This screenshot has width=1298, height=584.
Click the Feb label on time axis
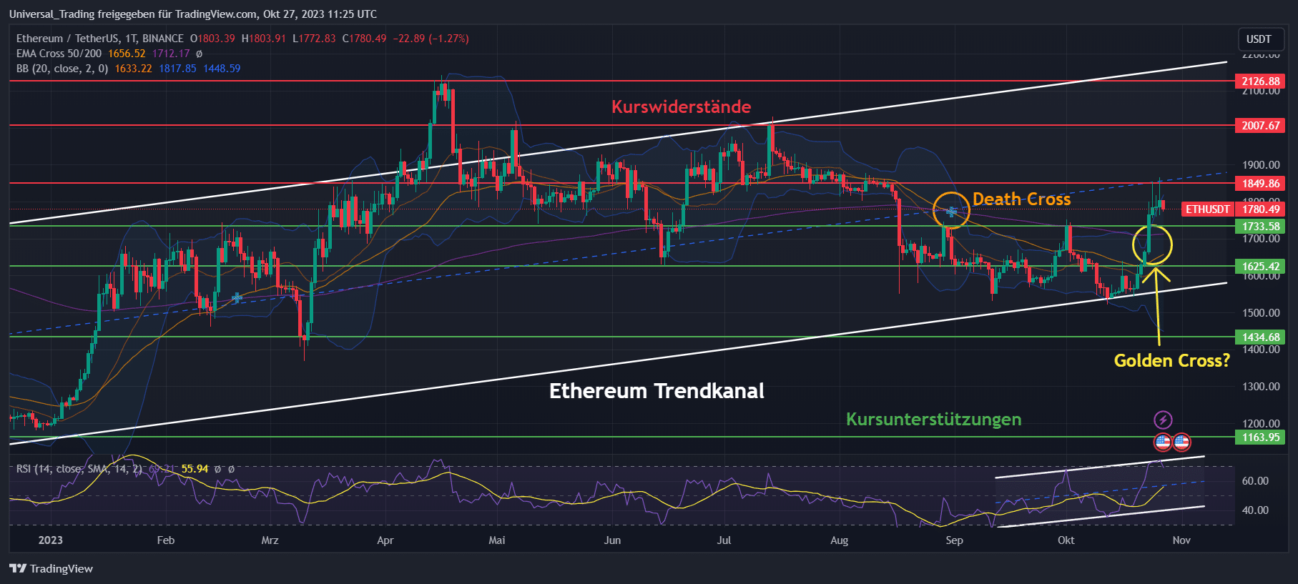pos(165,540)
